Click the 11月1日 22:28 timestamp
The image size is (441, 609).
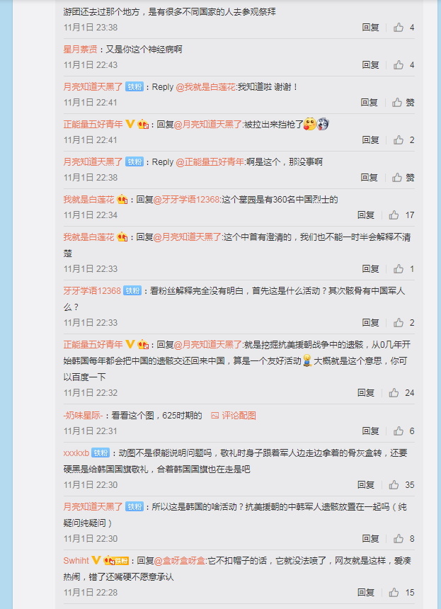pos(91,592)
